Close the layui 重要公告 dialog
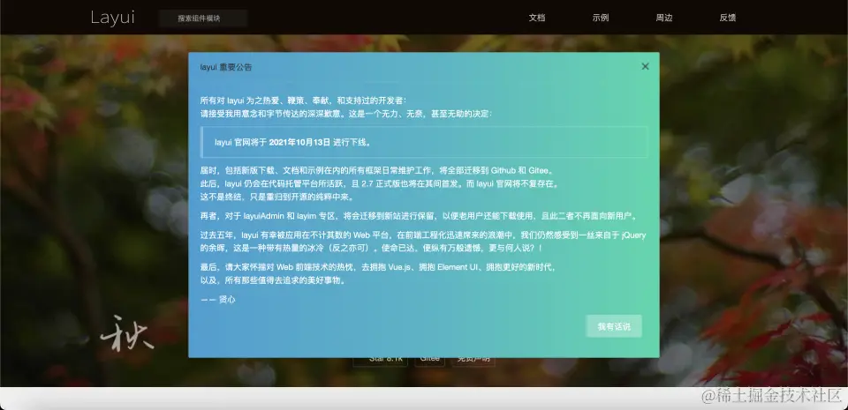 tap(645, 66)
